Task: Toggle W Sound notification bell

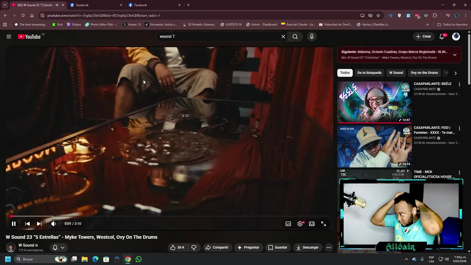Action: click(59, 247)
